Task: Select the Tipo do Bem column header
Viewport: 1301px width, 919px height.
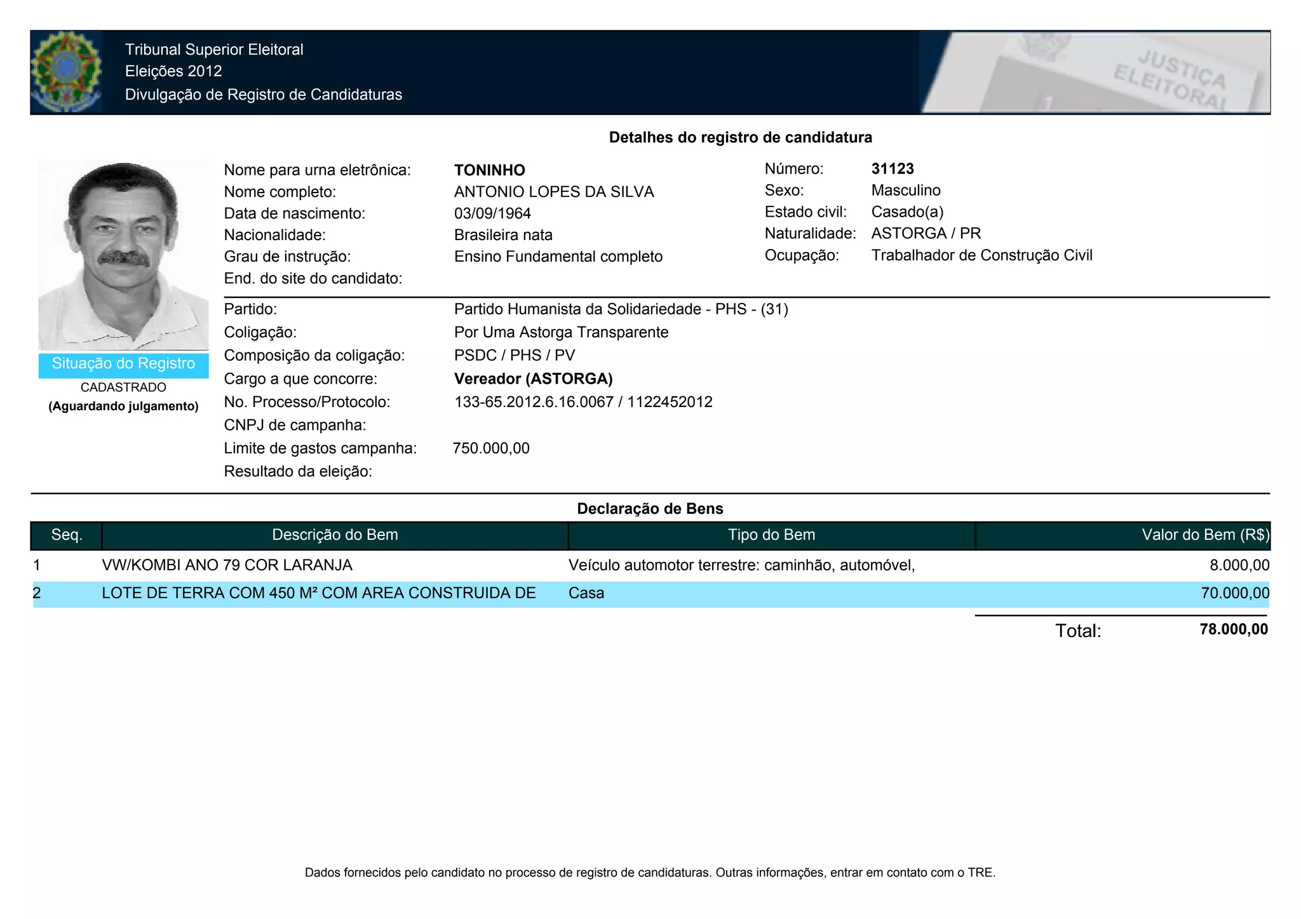Action: [x=771, y=535]
